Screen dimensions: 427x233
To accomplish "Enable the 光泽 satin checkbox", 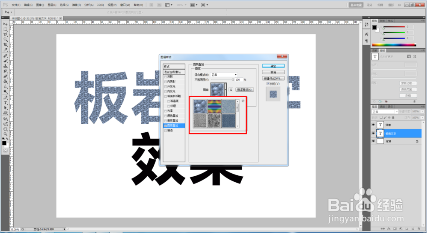I will 166,111.
